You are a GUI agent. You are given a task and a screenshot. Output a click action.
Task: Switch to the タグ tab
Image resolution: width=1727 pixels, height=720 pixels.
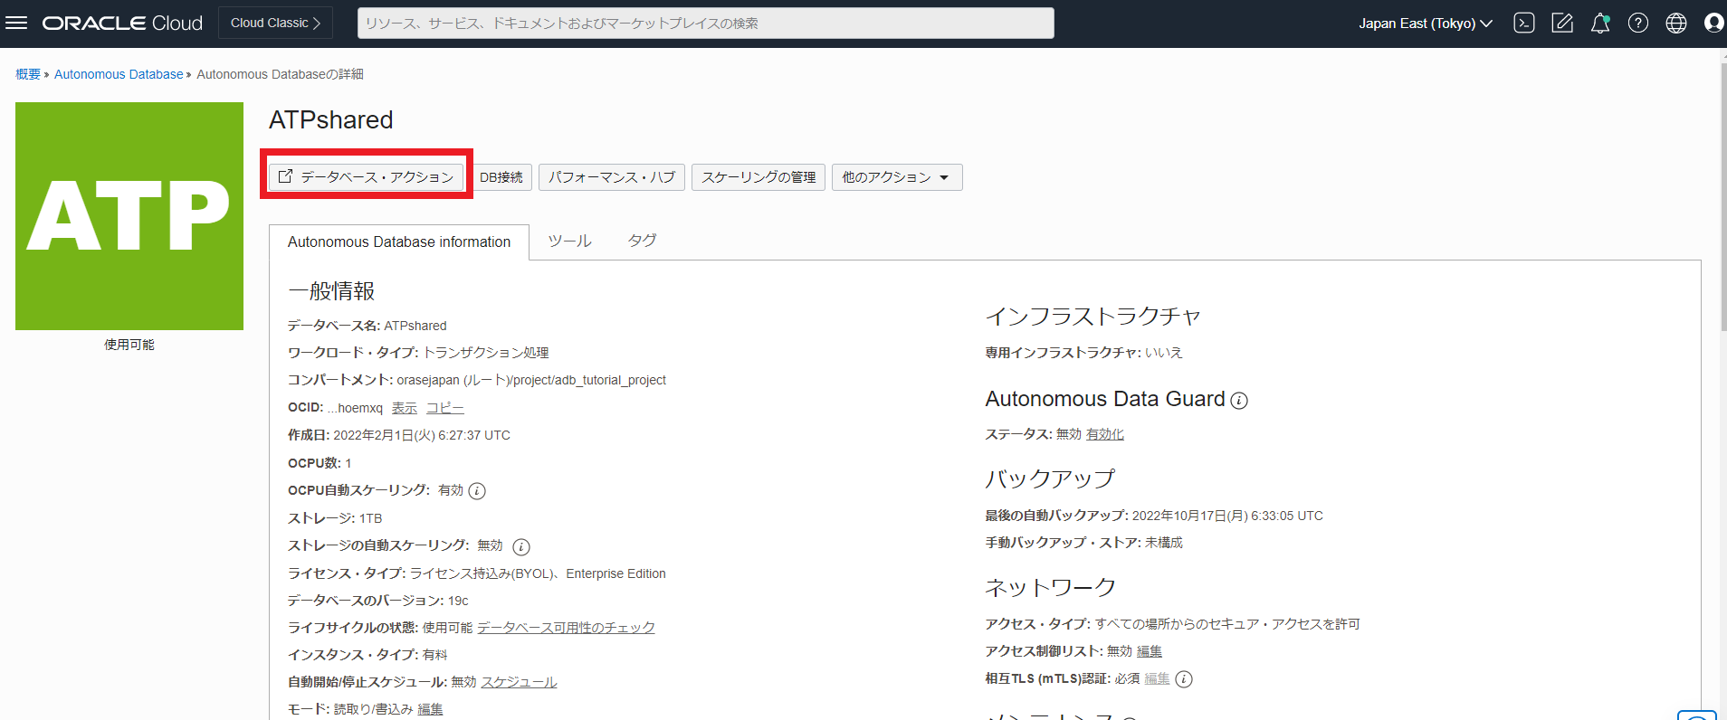click(642, 241)
